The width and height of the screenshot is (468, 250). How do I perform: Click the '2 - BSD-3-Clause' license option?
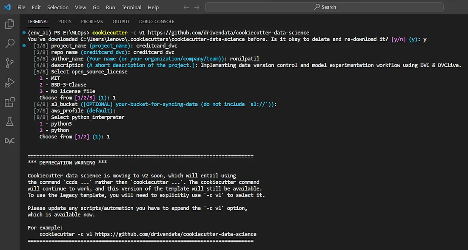tap(63, 84)
